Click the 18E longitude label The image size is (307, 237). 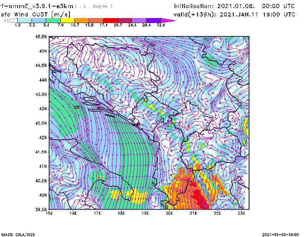point(121,213)
